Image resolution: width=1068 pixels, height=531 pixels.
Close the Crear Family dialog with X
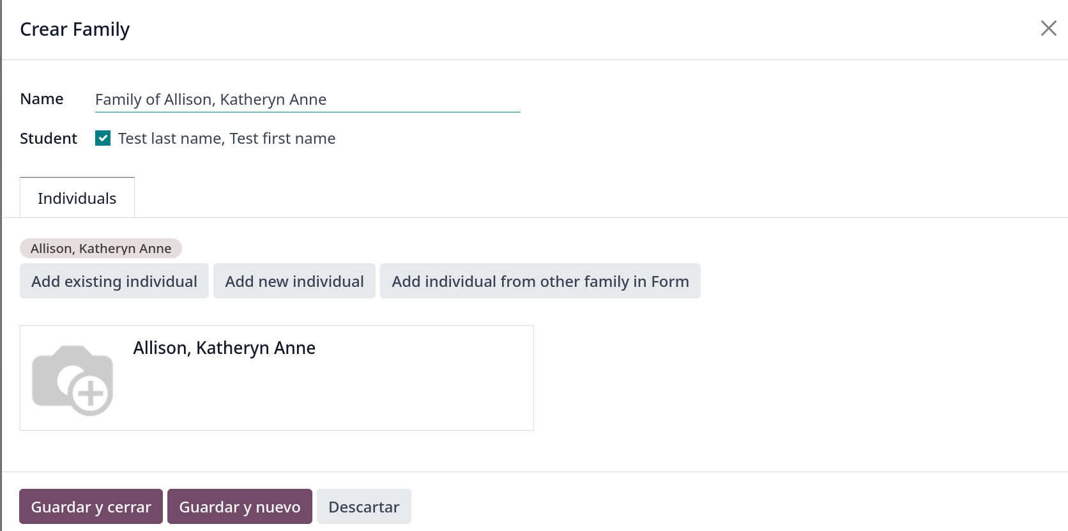[1048, 28]
